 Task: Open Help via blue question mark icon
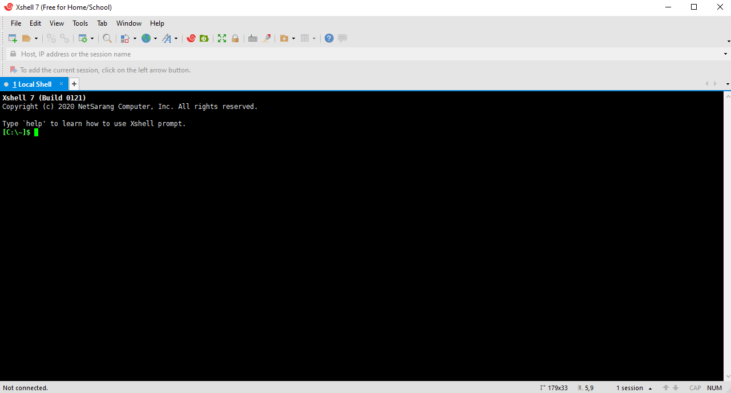(x=329, y=38)
